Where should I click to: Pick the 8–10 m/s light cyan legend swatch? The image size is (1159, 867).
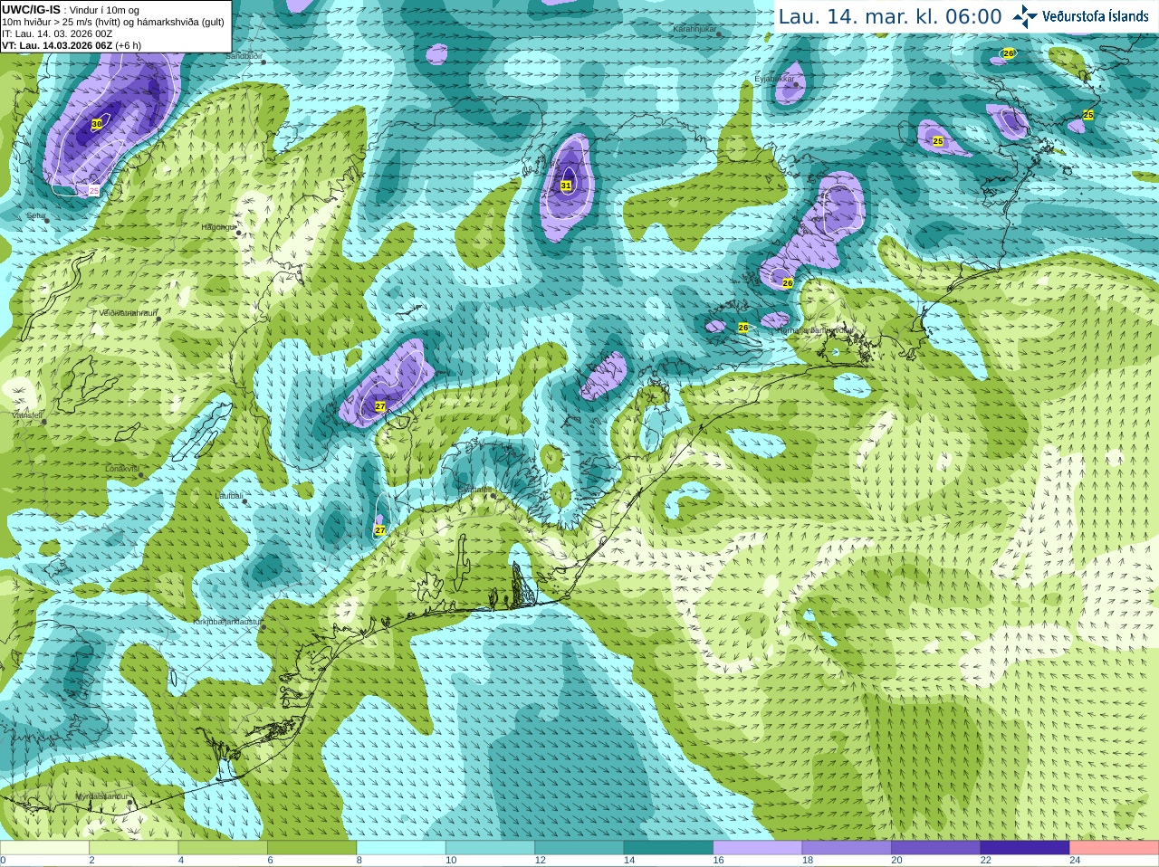pos(401,848)
